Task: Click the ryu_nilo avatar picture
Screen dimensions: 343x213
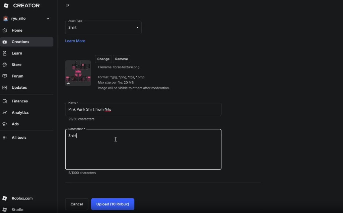Action: [5, 19]
